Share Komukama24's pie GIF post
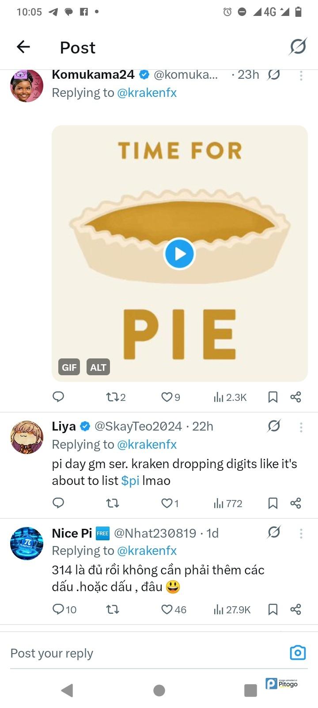Image resolution: width=318 pixels, height=708 pixels. click(x=295, y=397)
